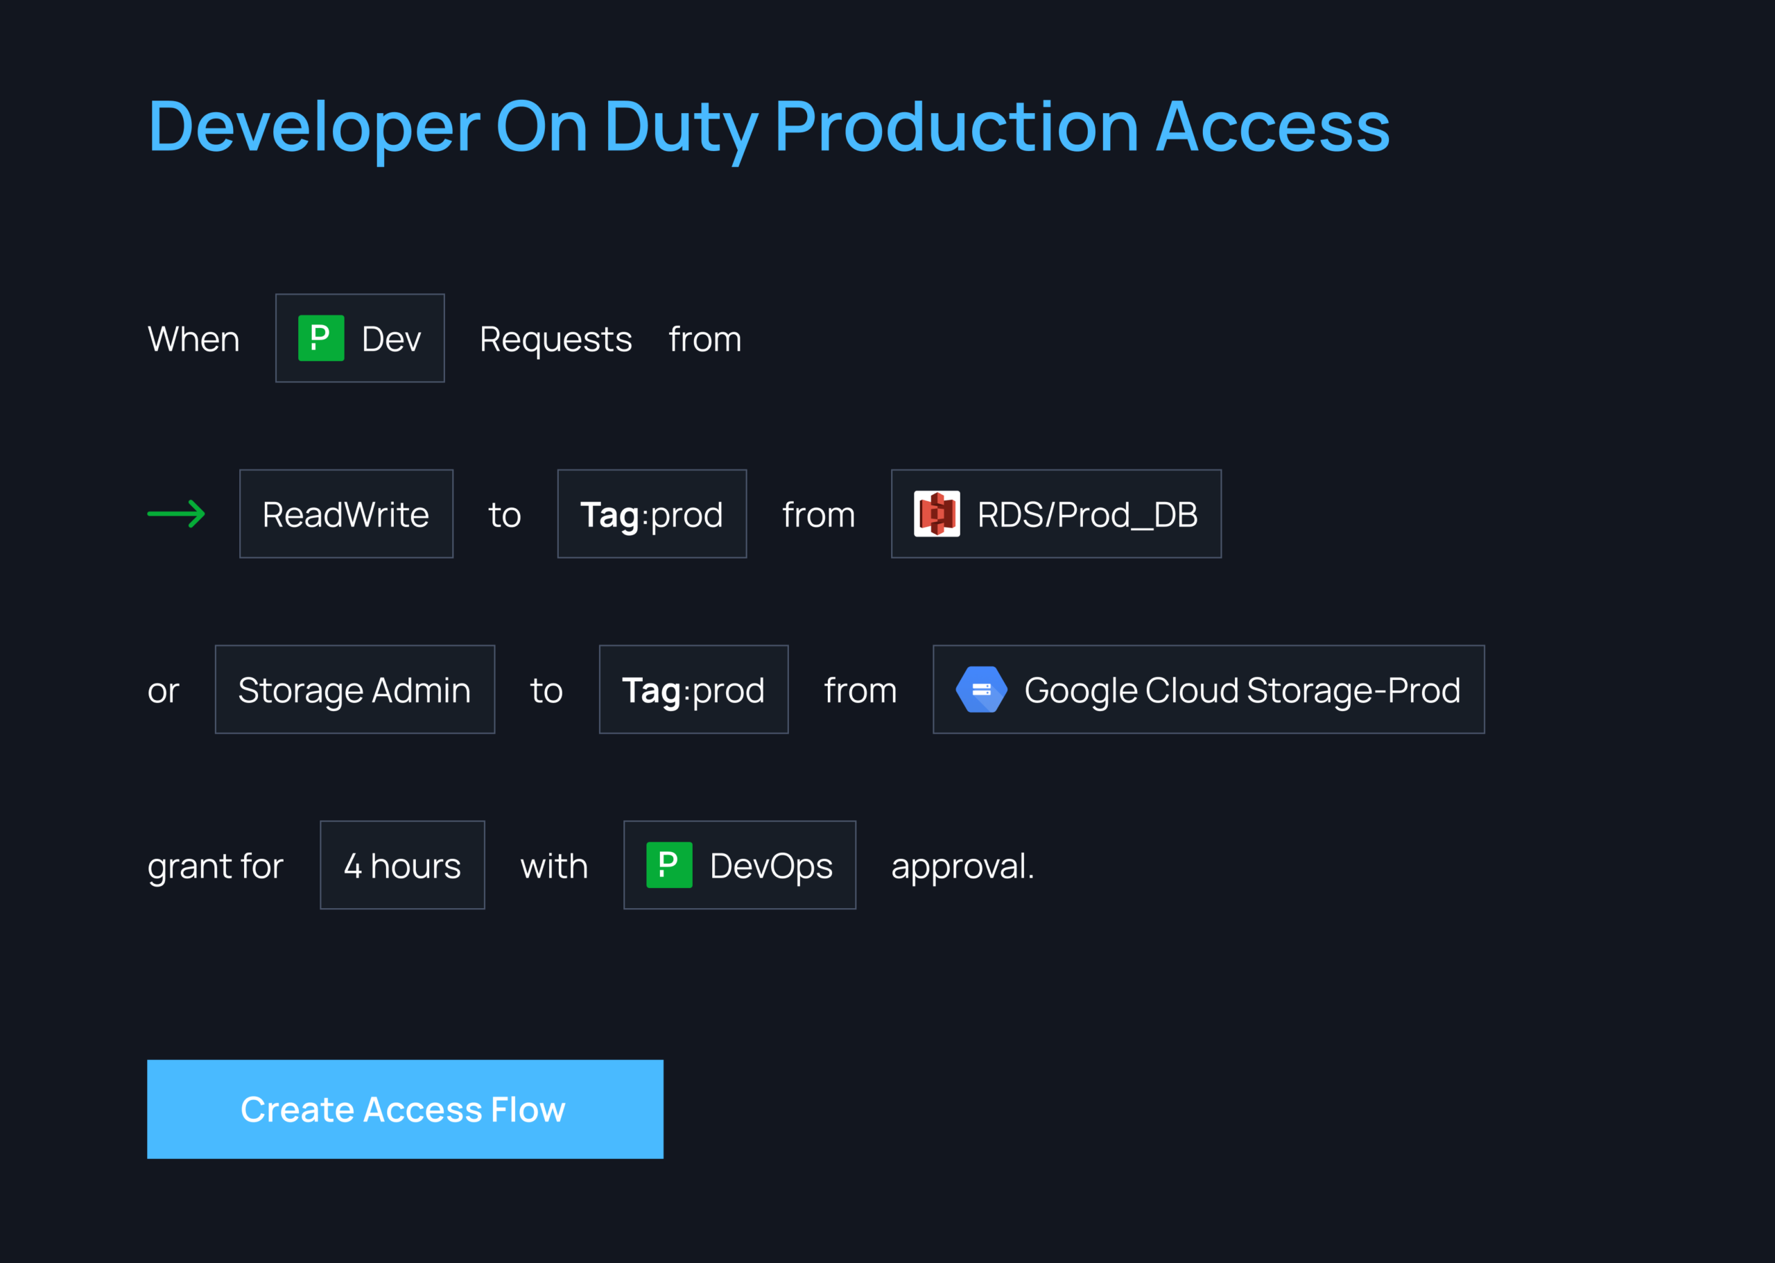Open the Storage Admin role selector

pos(355,690)
